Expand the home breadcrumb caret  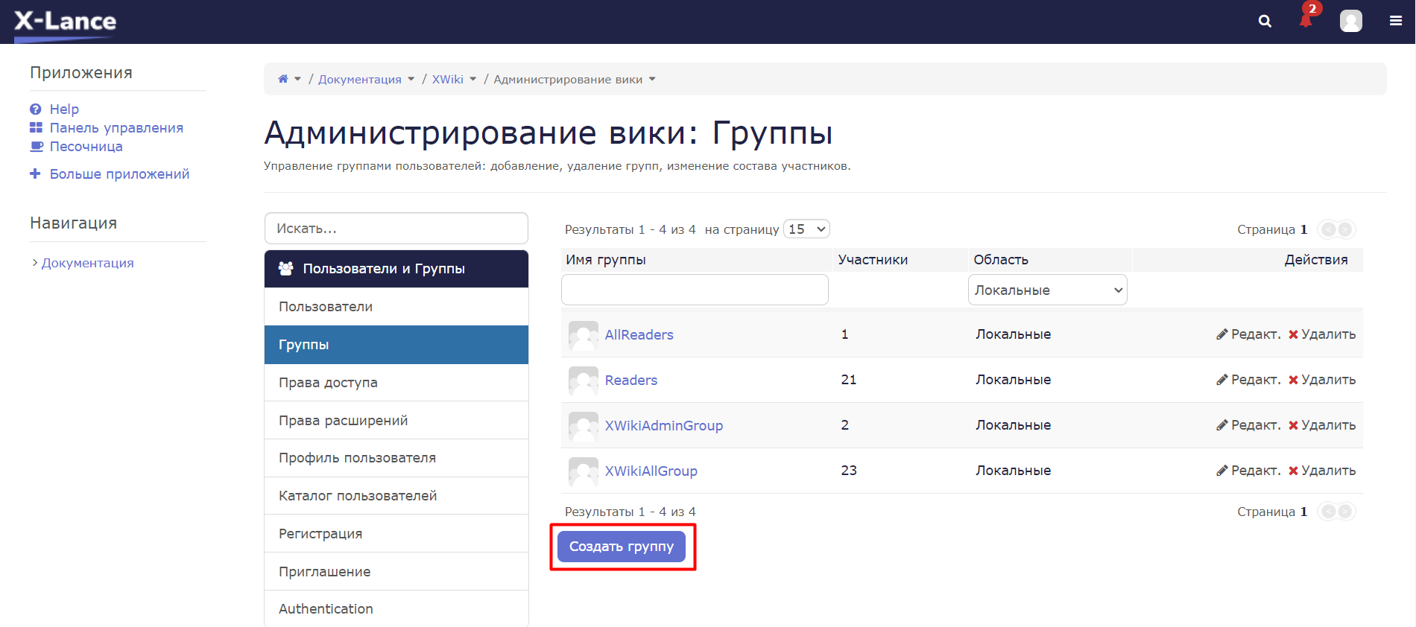(x=297, y=79)
